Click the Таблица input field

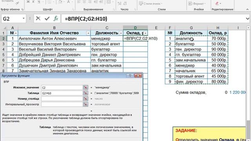[62, 93]
